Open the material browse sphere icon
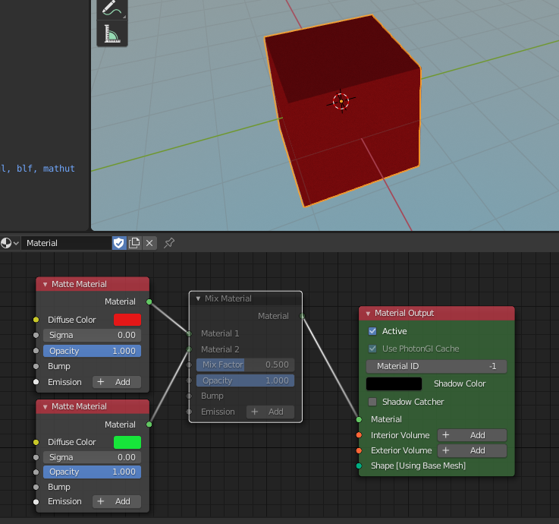Image resolution: width=559 pixels, height=524 pixels. point(7,243)
